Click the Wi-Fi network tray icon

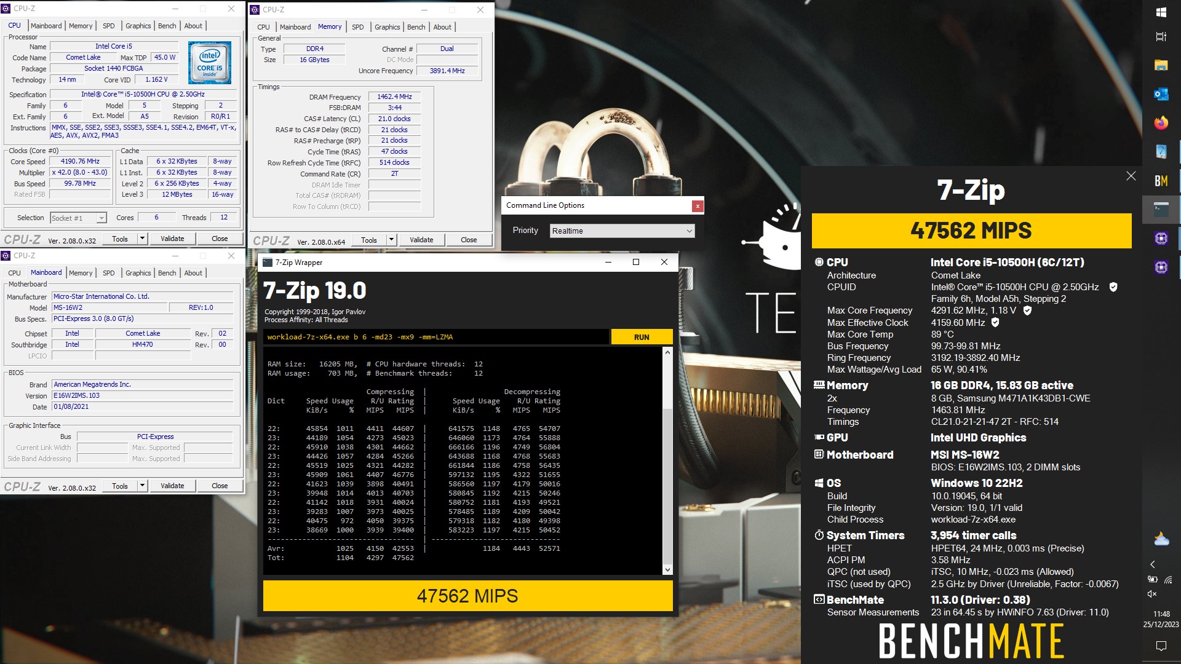coord(1168,579)
